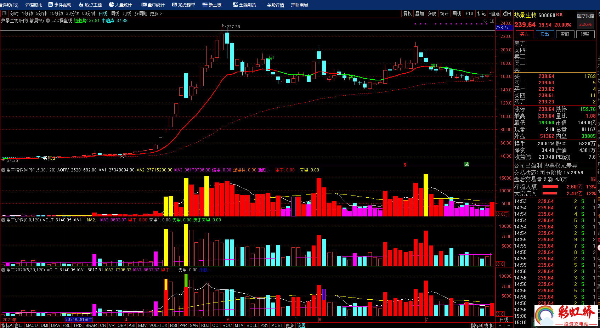Image resolution: width=600 pixels, height=328 pixels.
Task: Click the chart icon beside 盘后交易量
Action: click(x=593, y=179)
